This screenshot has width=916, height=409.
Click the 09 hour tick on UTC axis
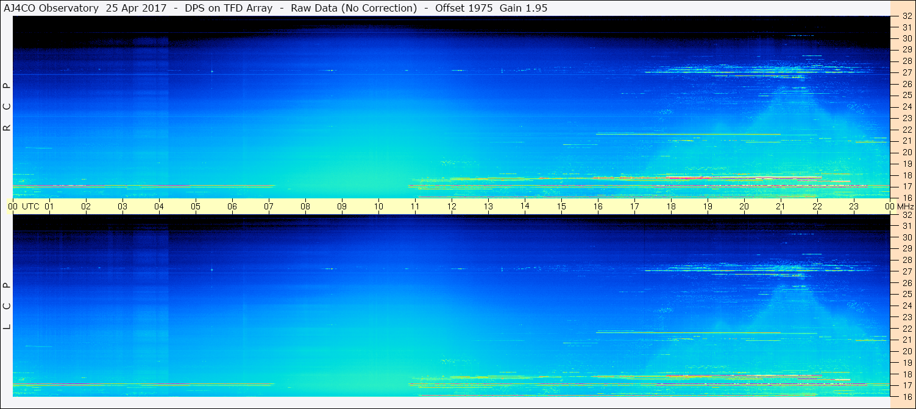coord(342,206)
